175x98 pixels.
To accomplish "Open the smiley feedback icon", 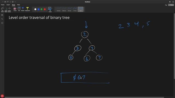I will tap(173, 2).
